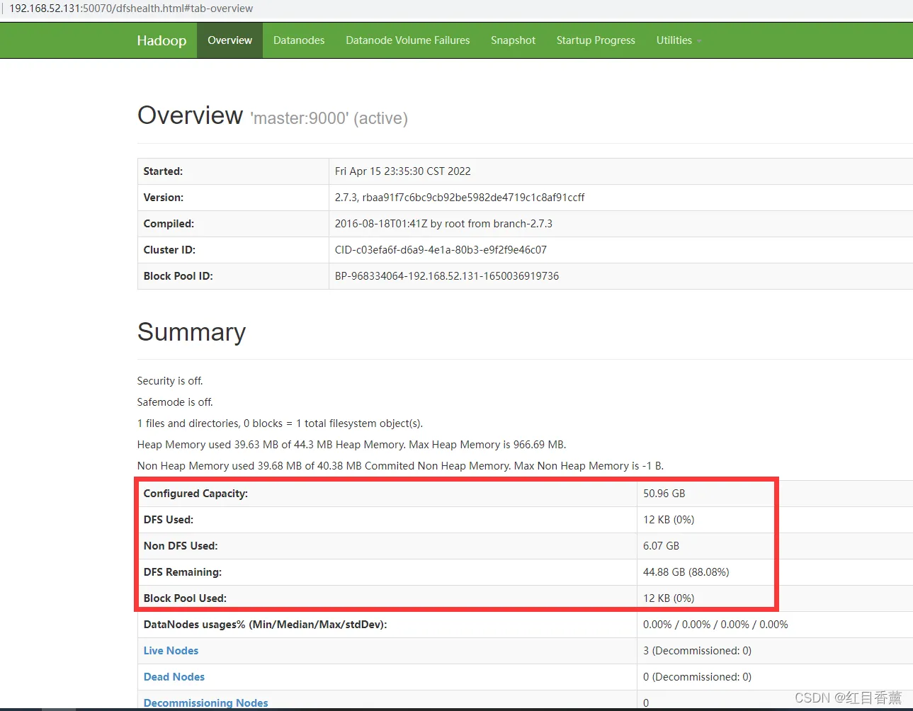The image size is (913, 711).
Task: Click the DFS Used value 12 KB (0%)
Action: (x=669, y=520)
